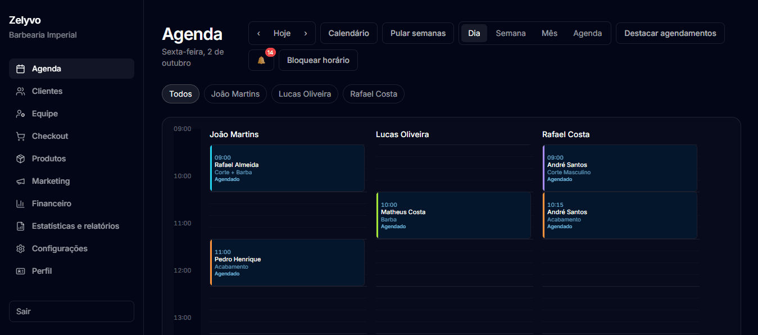The width and height of the screenshot is (758, 335).
Task: Open André Santos 10:15 Acabamento appointment
Action: tap(620, 215)
